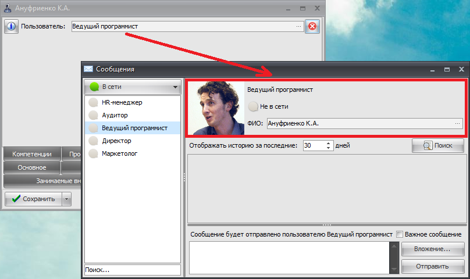Click the Не в сети status text
Image resolution: width=470 pixels, height=279 pixels.
tap(274, 106)
